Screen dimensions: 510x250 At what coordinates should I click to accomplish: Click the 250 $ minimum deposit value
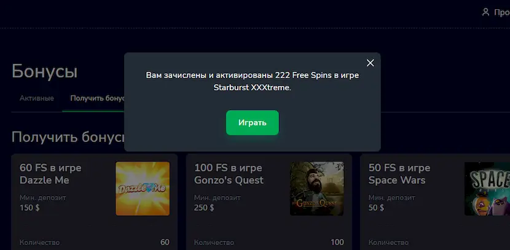(x=204, y=208)
